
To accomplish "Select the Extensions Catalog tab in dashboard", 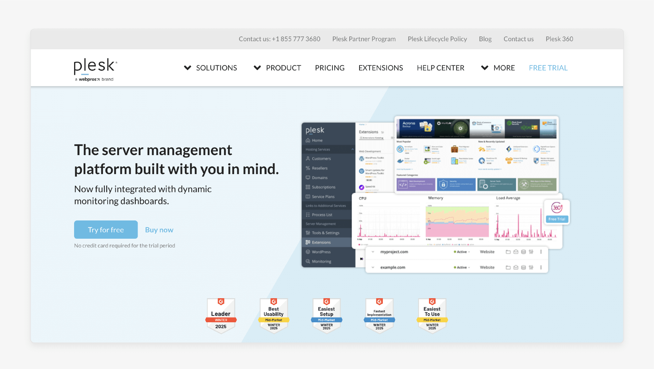I will click(372, 138).
